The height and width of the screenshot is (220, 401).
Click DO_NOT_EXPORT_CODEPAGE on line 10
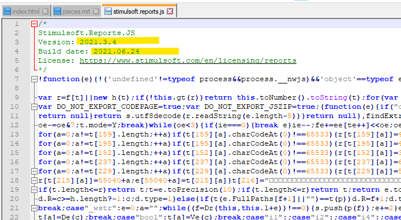tap(107, 107)
